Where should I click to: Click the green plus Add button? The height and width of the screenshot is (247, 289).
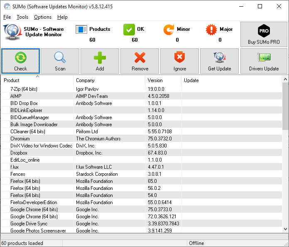(100, 61)
